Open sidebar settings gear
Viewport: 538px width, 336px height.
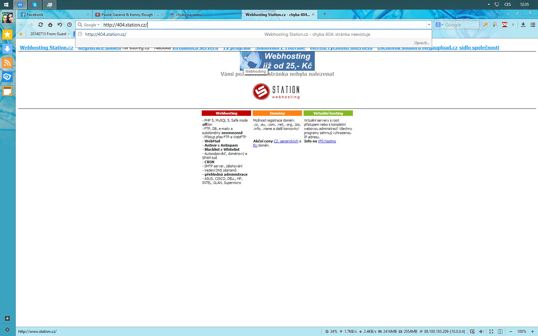point(7,330)
